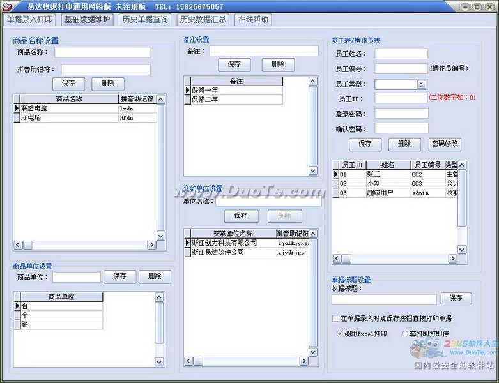Click up arrow of 备注 list scrollbar

pyautogui.click(x=313, y=81)
